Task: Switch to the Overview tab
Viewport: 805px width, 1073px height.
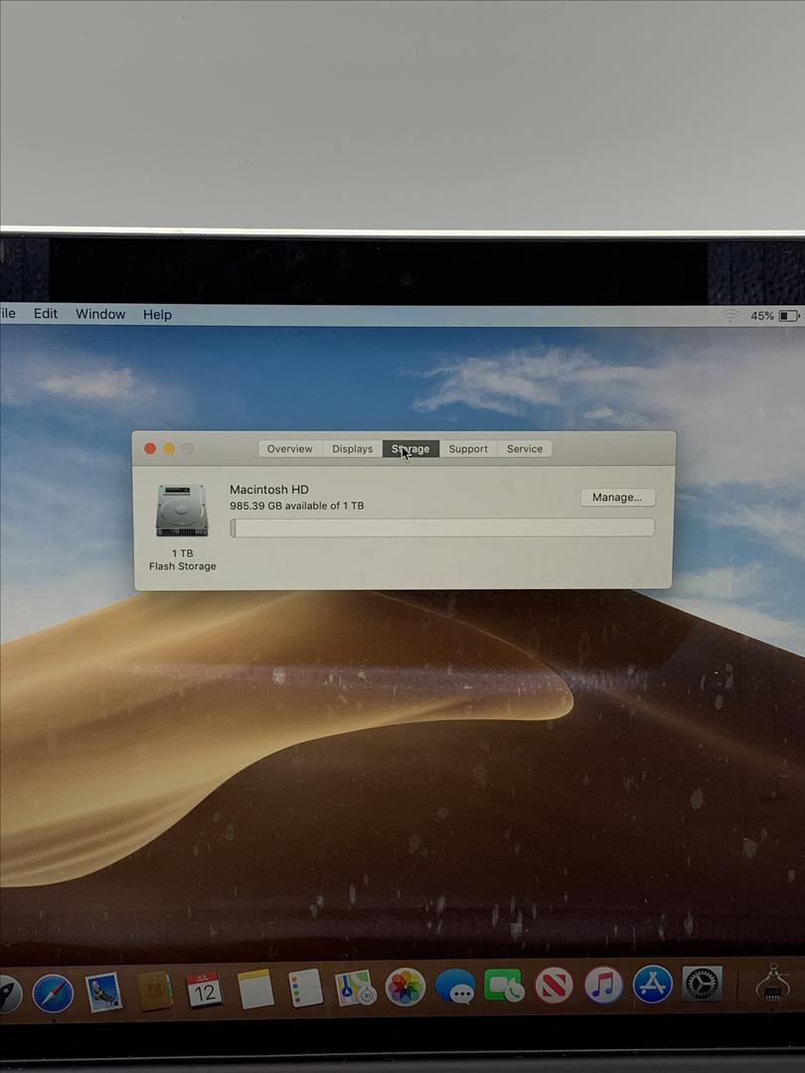Action: coord(289,449)
